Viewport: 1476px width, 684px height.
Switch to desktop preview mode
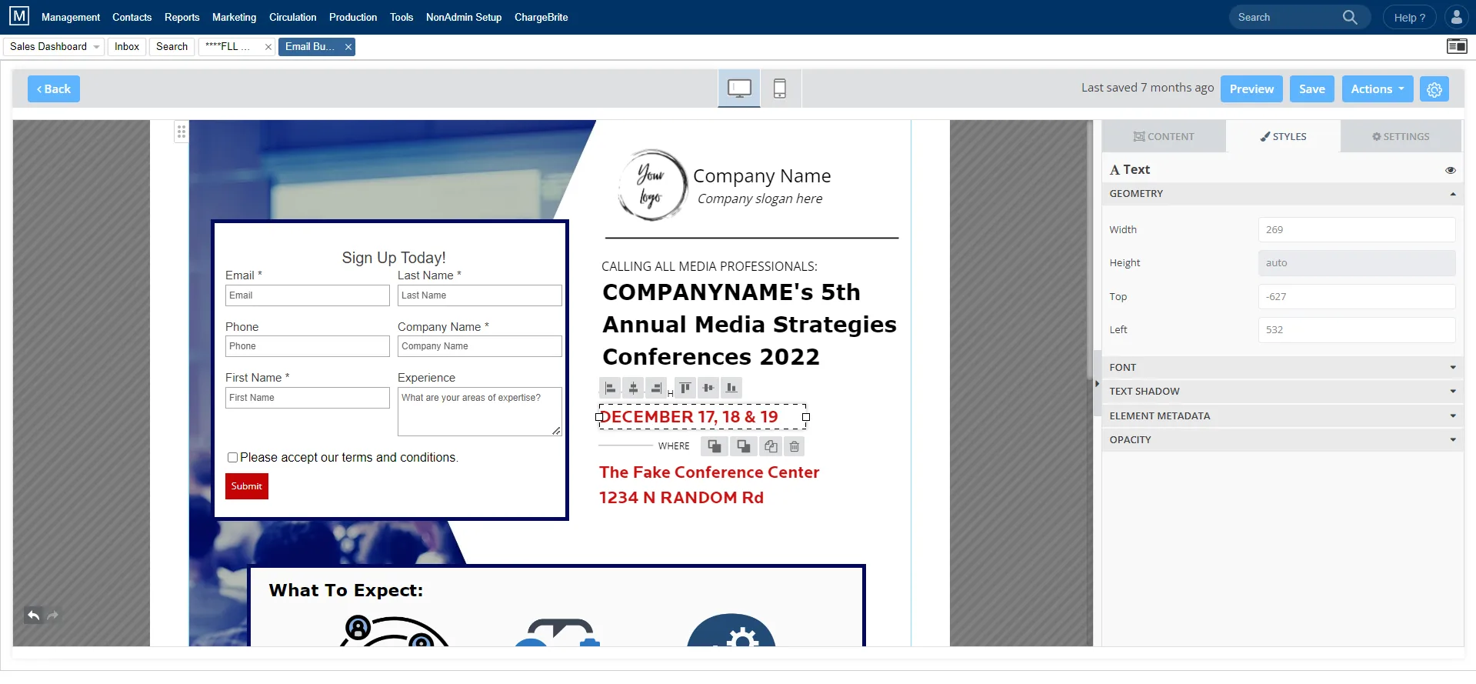tap(739, 88)
